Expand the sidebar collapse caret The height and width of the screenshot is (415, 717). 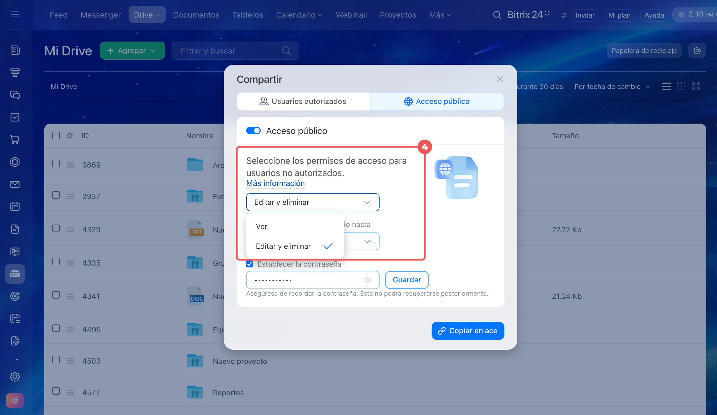[17, 360]
